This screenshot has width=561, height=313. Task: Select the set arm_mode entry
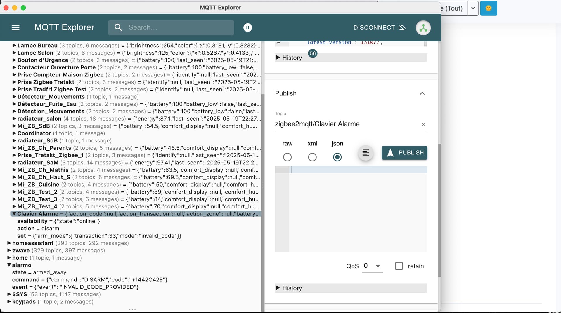tap(99, 236)
